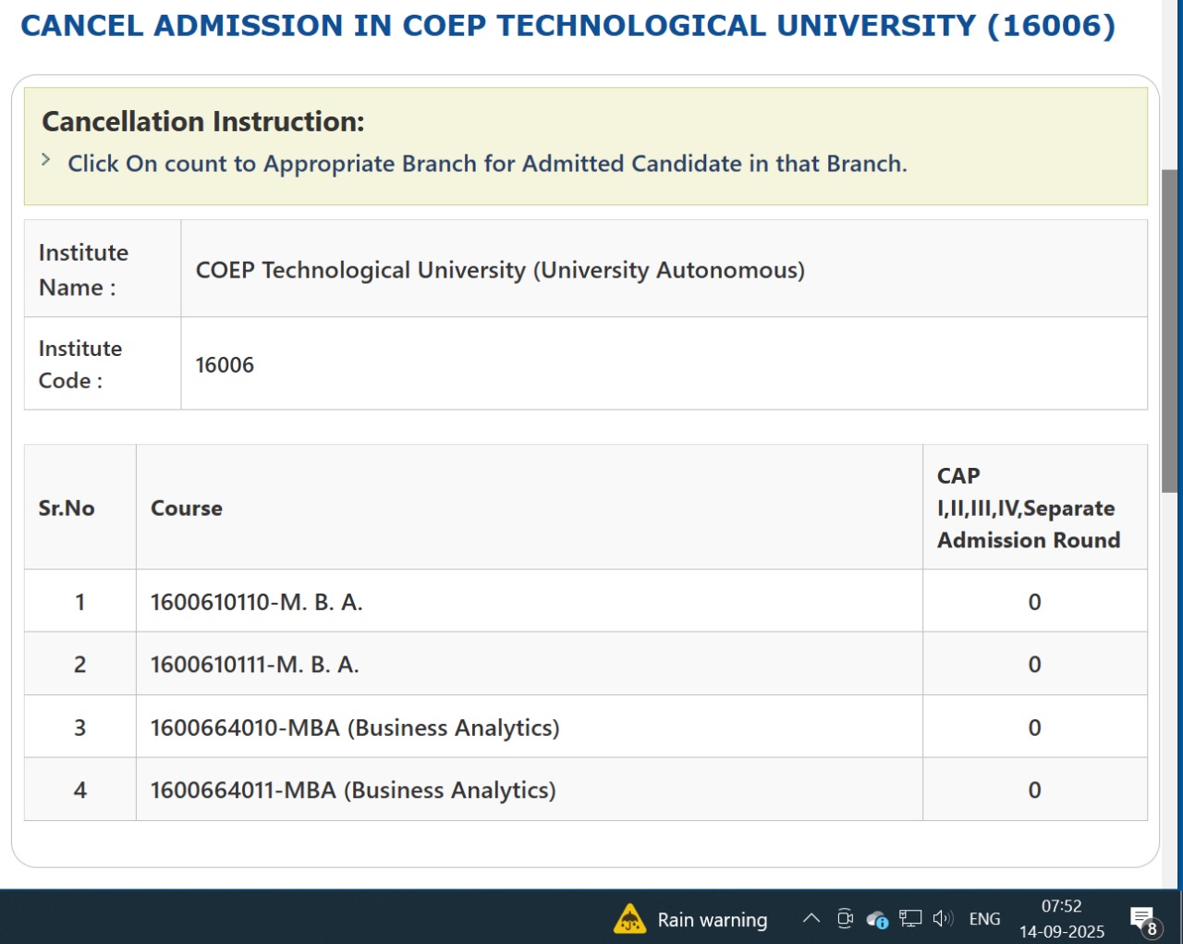Click the Cancel Admission page title

pos(567,26)
